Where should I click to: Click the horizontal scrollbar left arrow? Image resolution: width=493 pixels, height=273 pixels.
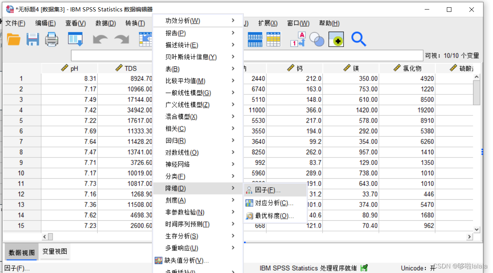click(x=44, y=237)
